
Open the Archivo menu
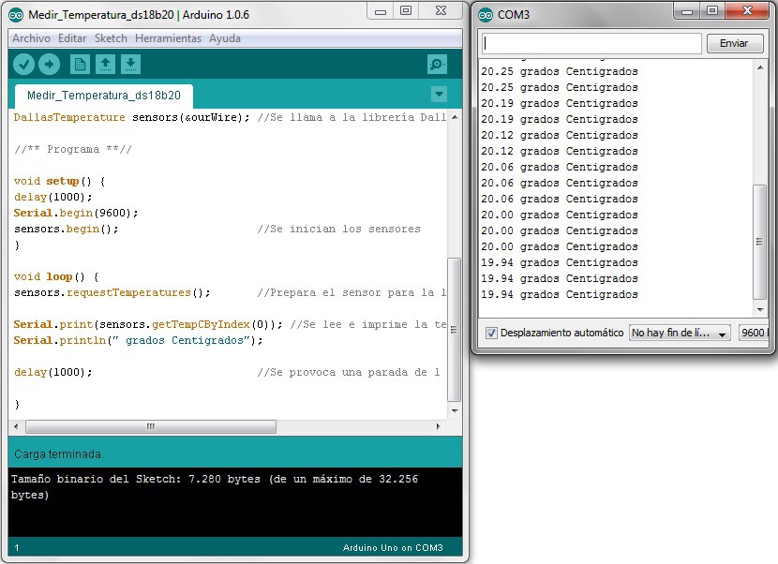point(31,38)
